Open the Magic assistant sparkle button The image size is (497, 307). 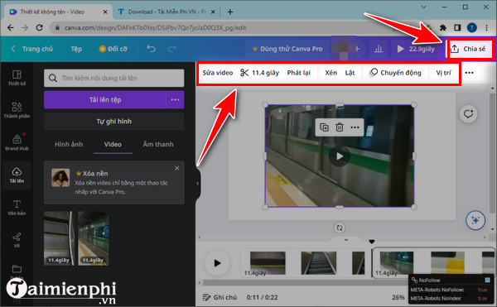[x=475, y=220]
